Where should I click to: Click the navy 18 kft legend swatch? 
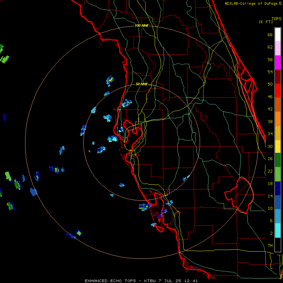[x=278, y=188]
